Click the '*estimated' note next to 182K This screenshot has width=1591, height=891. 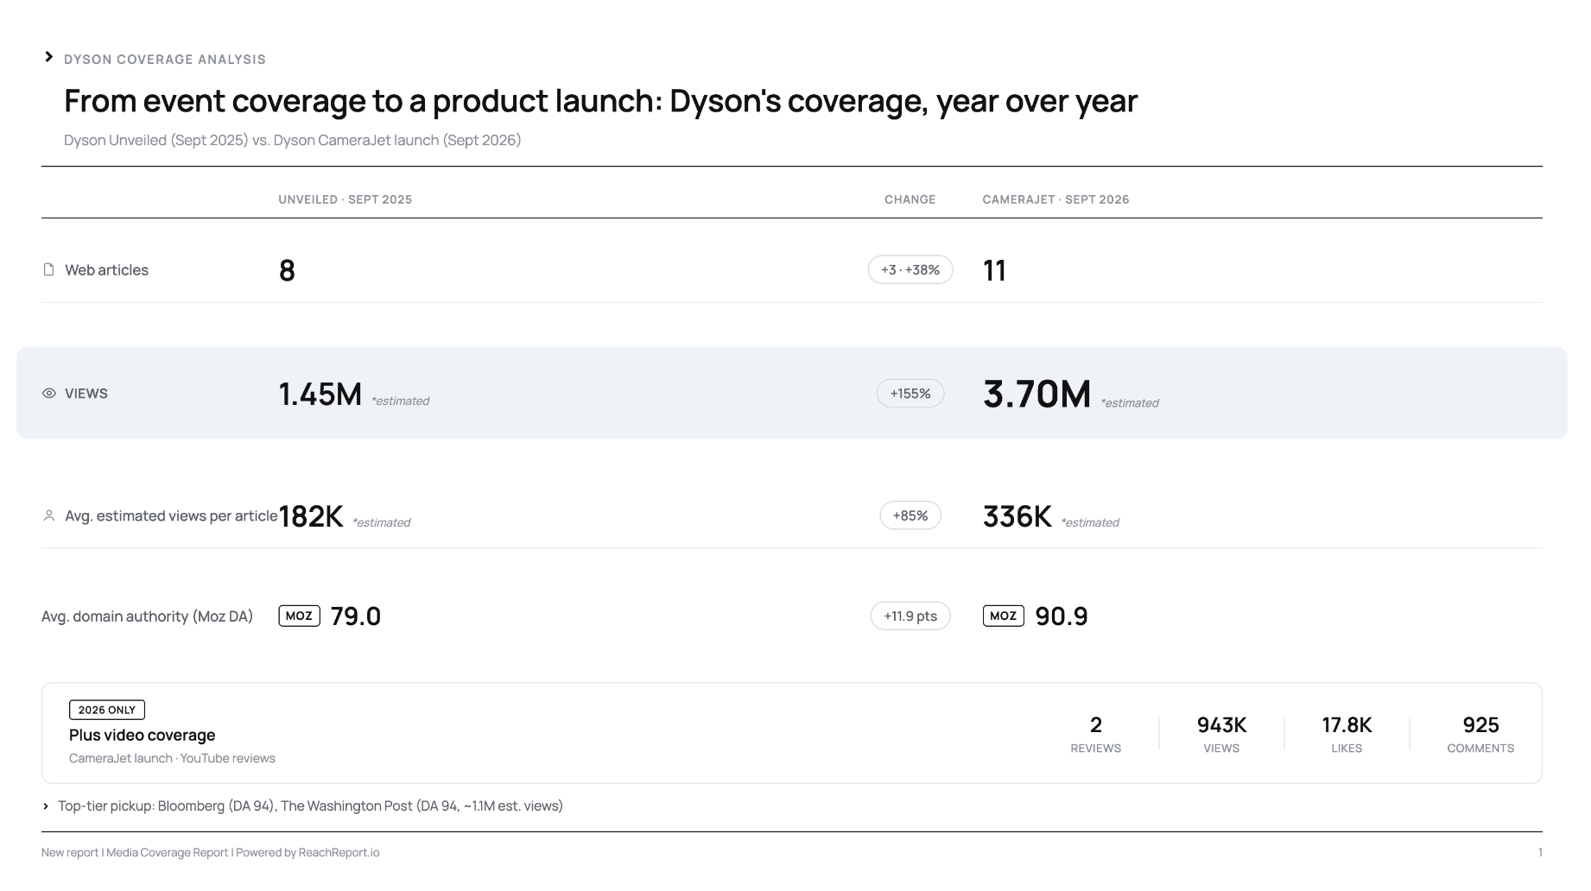(381, 523)
